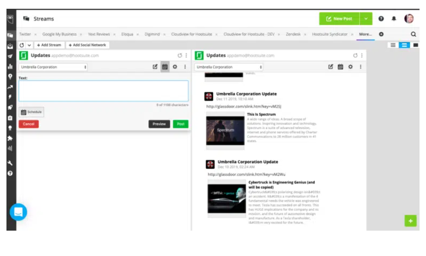
Task: Open more options next to left gear
Action: click(x=185, y=67)
